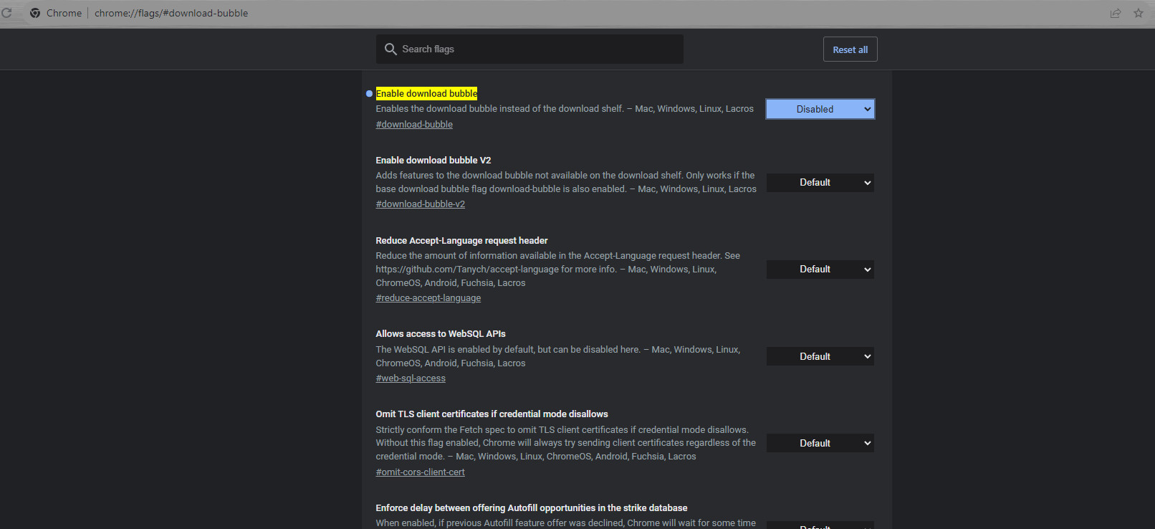
Task: Expand the download bubble V2 Default dropdown
Action: [x=820, y=183]
